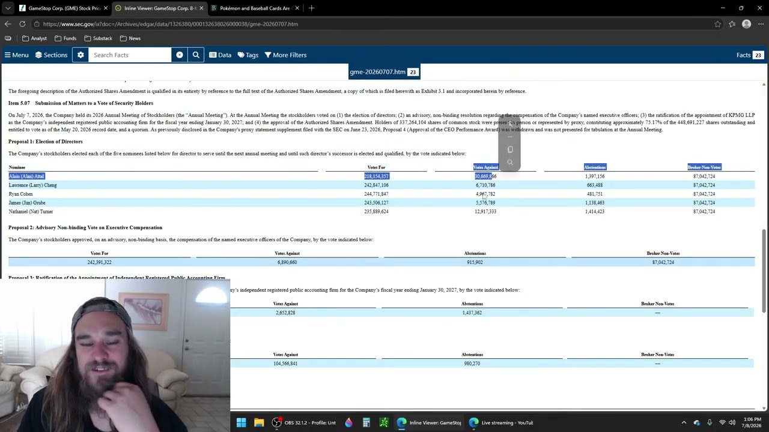The width and height of the screenshot is (769, 432).
Task: Click Proposal 2 Abstentions value 915,902
Action: (475, 262)
